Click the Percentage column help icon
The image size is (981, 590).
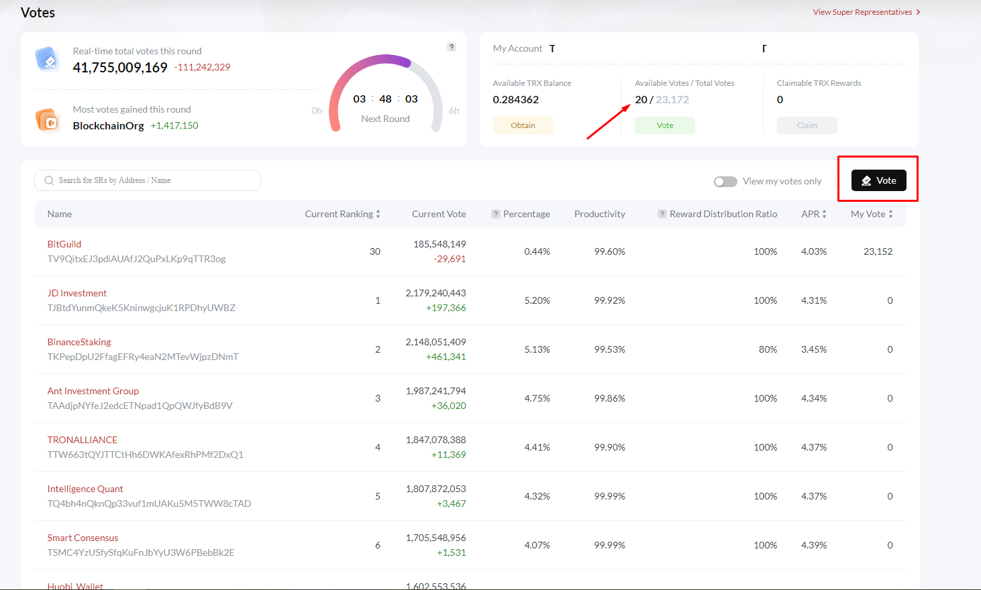coord(495,214)
